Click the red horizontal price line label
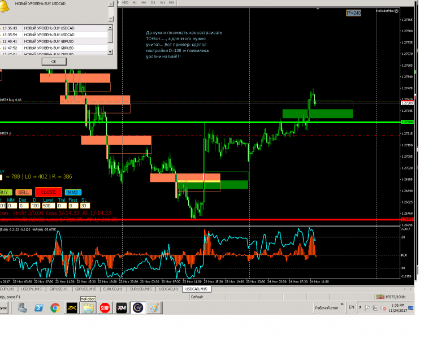 coord(407,220)
